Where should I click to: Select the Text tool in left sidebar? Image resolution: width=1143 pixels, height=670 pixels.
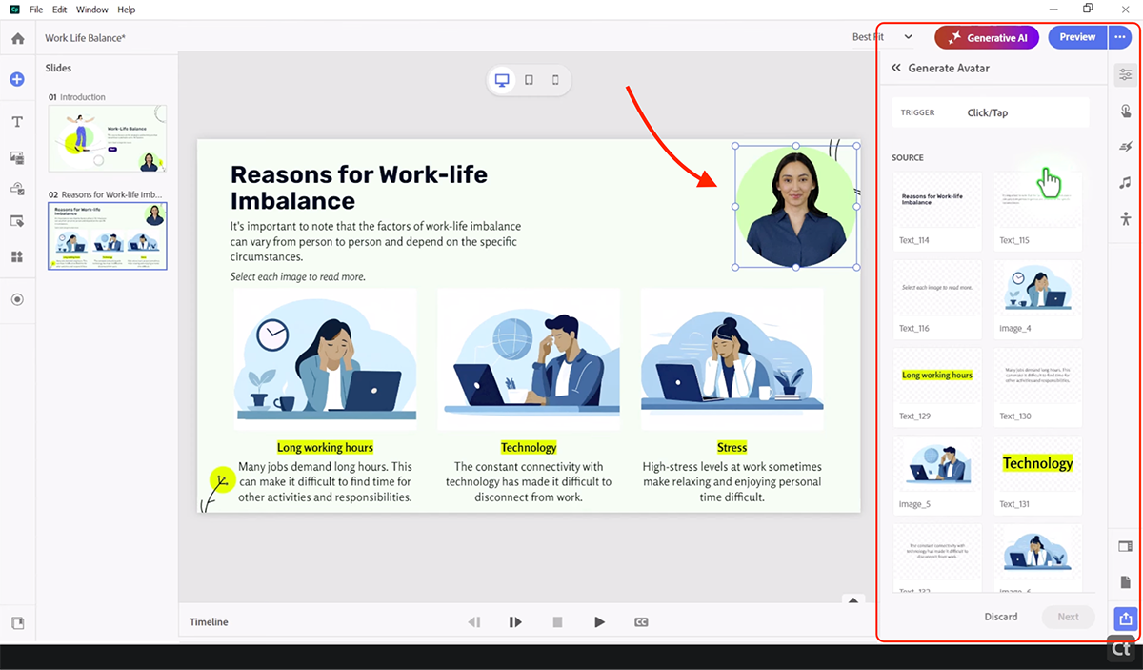click(x=17, y=121)
